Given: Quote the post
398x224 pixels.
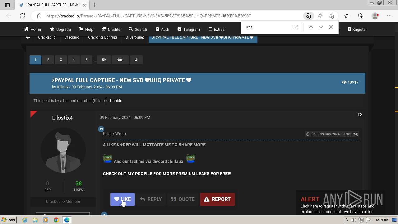Looking at the screenshot, I should click(183, 199).
